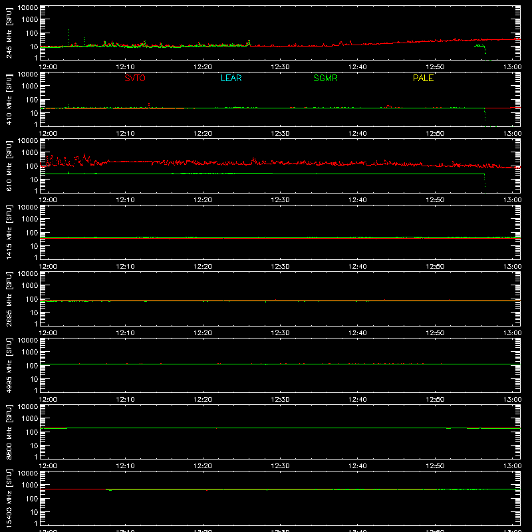Screen dimensions: 532x532
Task: Select the 2695 MHz [SFU] axis title
Action: [9, 299]
